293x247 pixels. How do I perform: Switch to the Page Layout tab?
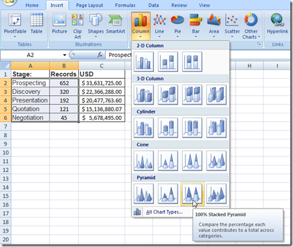point(89,5)
